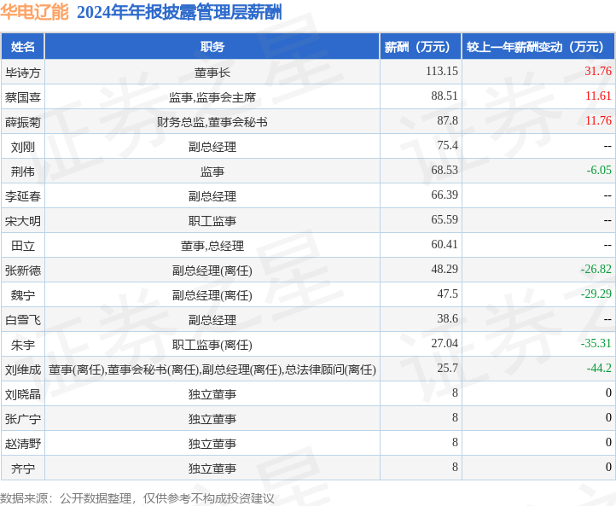
Task: Select the name cell 李延春
Action: click(23, 196)
